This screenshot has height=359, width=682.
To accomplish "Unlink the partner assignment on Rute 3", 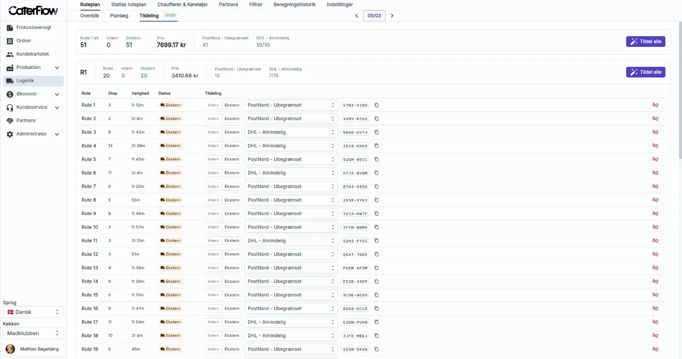I will pyautogui.click(x=655, y=132).
